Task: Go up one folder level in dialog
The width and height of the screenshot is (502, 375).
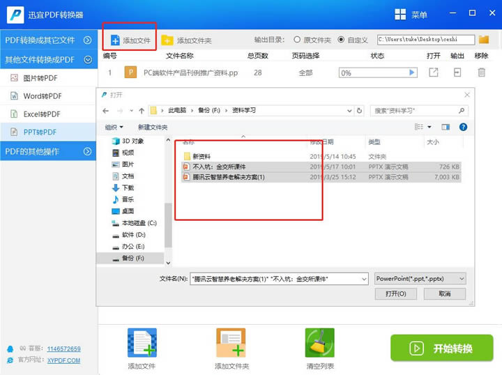Action: pyautogui.click(x=142, y=111)
